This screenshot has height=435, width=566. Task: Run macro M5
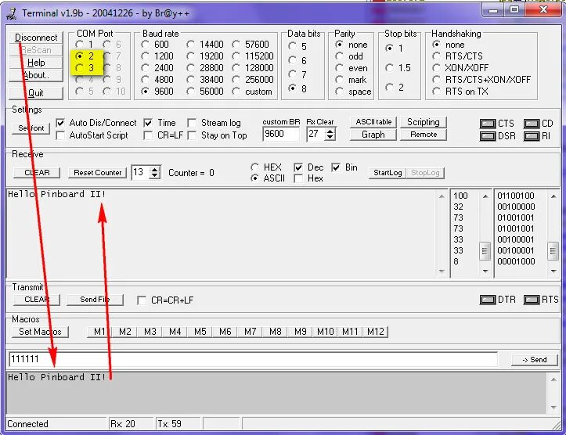click(200, 332)
